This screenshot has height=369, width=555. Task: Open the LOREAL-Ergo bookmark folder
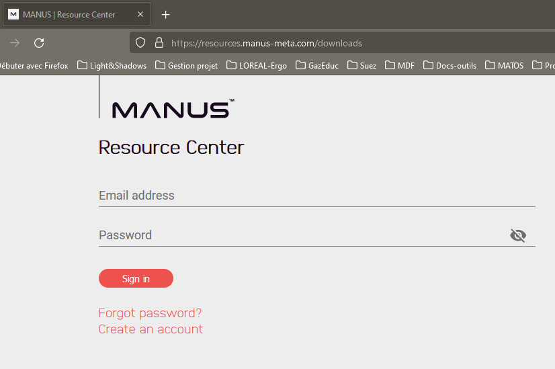[256, 65]
